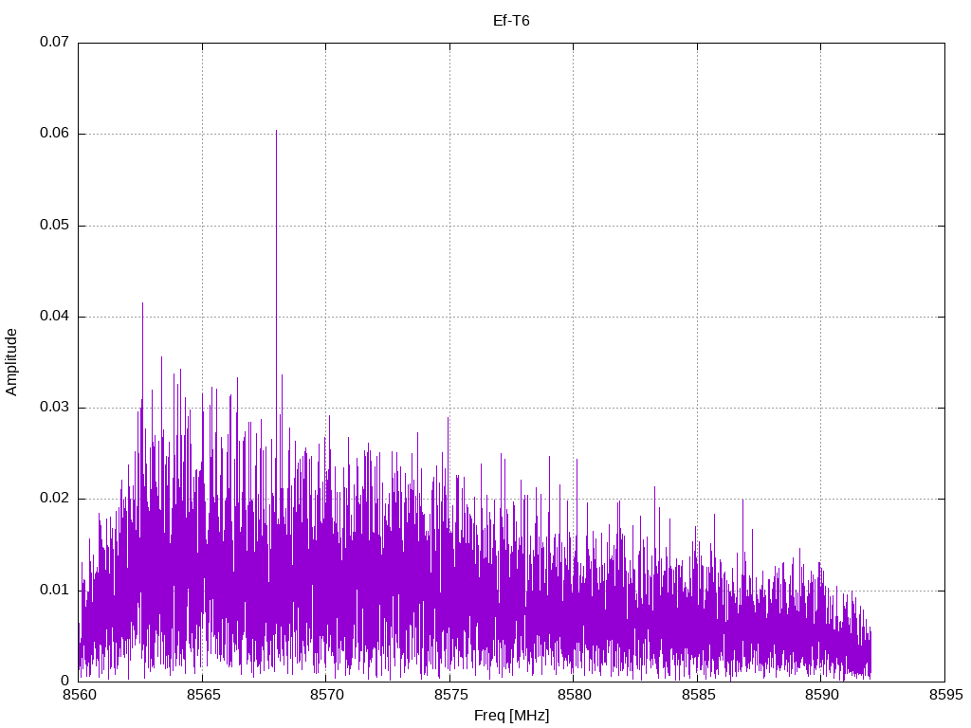Pick the 8575 x-axis tick label

pos(449,696)
